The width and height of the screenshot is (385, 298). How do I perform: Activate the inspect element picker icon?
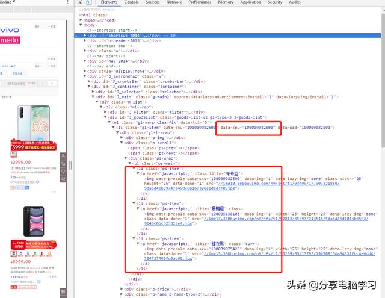pyautogui.click(x=80, y=2)
